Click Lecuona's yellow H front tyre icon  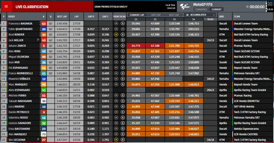[x=116, y=140]
